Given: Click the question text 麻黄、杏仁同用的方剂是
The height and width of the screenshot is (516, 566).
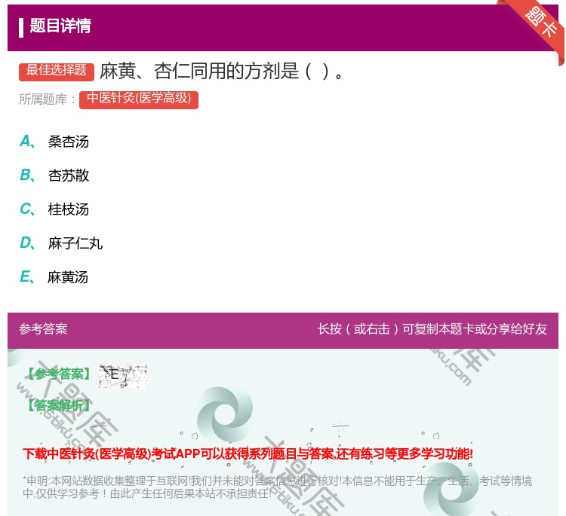Looking at the screenshot, I should [221, 71].
